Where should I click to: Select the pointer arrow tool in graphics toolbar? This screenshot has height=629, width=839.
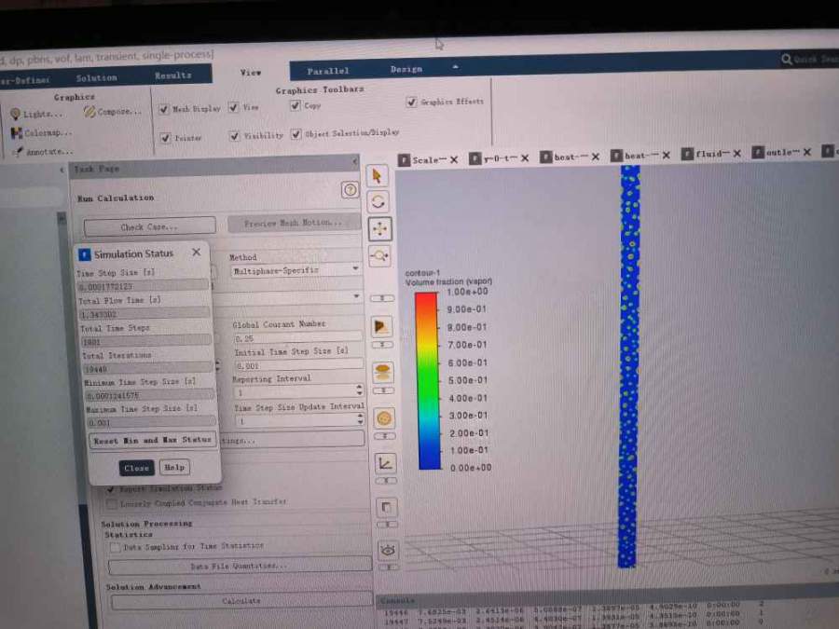pyautogui.click(x=378, y=175)
